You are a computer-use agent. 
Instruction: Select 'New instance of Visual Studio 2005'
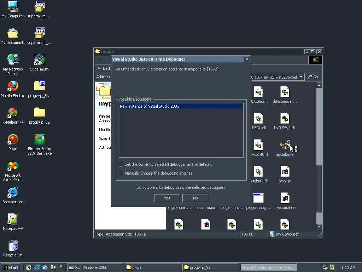(x=181, y=106)
